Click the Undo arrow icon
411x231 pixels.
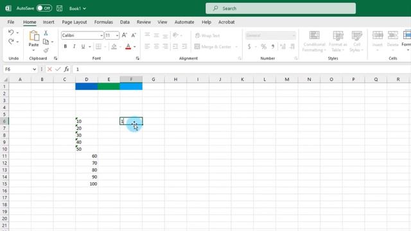tap(11, 32)
